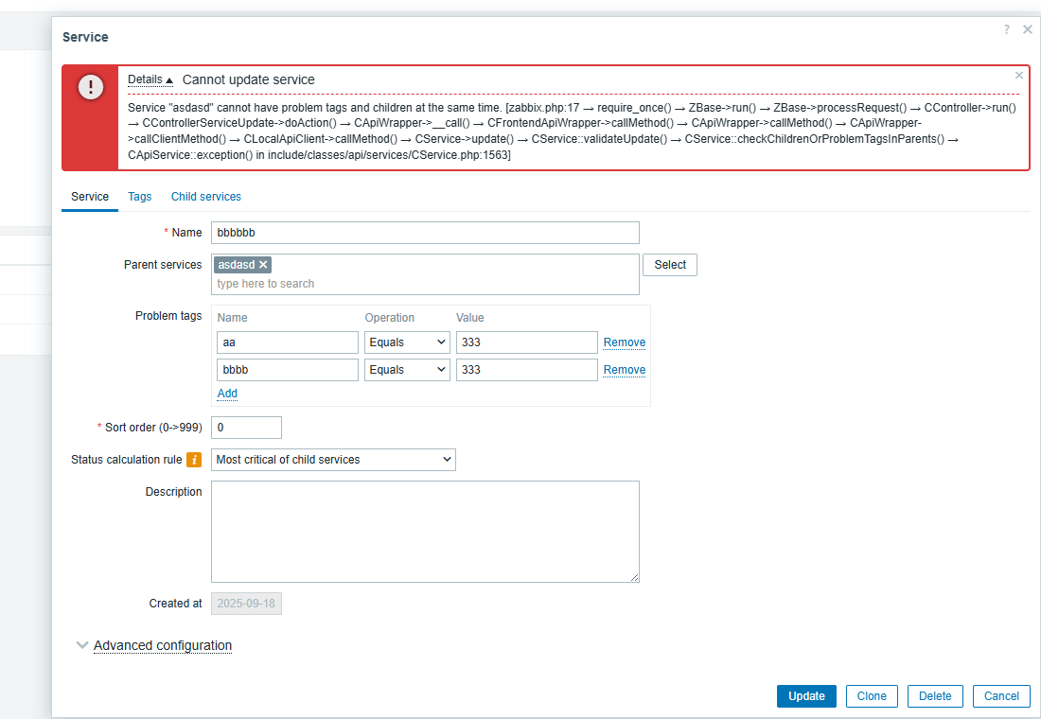Open the Operation dropdown for tag bbbb
The height and width of the screenshot is (719, 1041).
pyautogui.click(x=407, y=370)
